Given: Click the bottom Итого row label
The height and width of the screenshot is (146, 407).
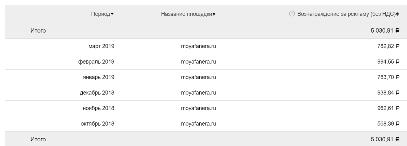Looking at the screenshot, I should coord(38,139).
